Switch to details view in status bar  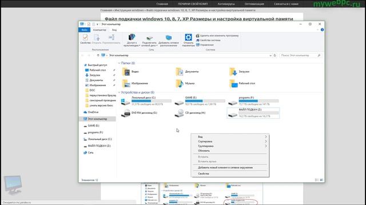pos(316,180)
